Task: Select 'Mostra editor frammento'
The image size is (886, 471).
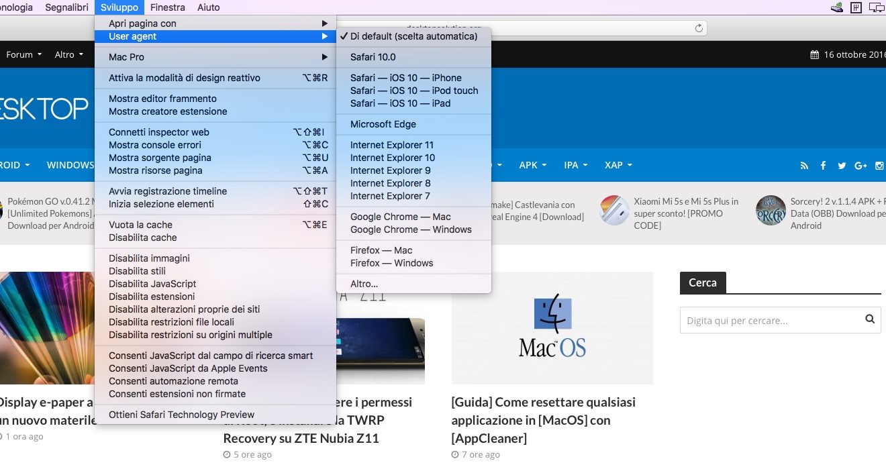Action: [215, 99]
